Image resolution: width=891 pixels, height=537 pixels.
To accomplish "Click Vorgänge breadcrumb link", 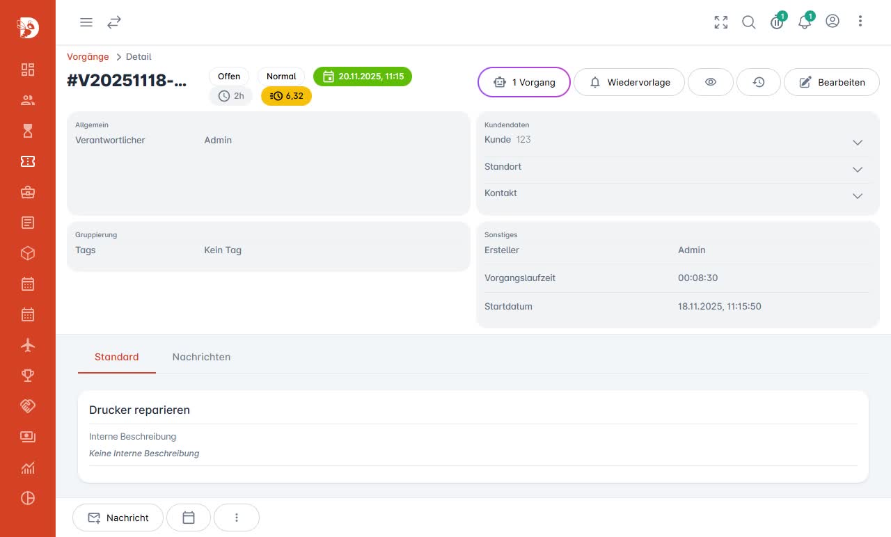I will [x=88, y=57].
